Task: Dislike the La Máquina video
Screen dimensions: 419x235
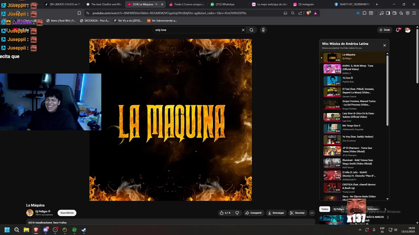Action: (x=237, y=213)
